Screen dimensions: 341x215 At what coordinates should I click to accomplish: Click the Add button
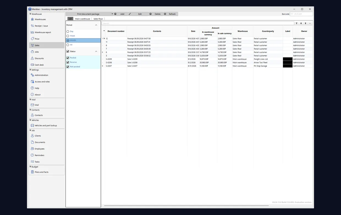tap(120, 14)
